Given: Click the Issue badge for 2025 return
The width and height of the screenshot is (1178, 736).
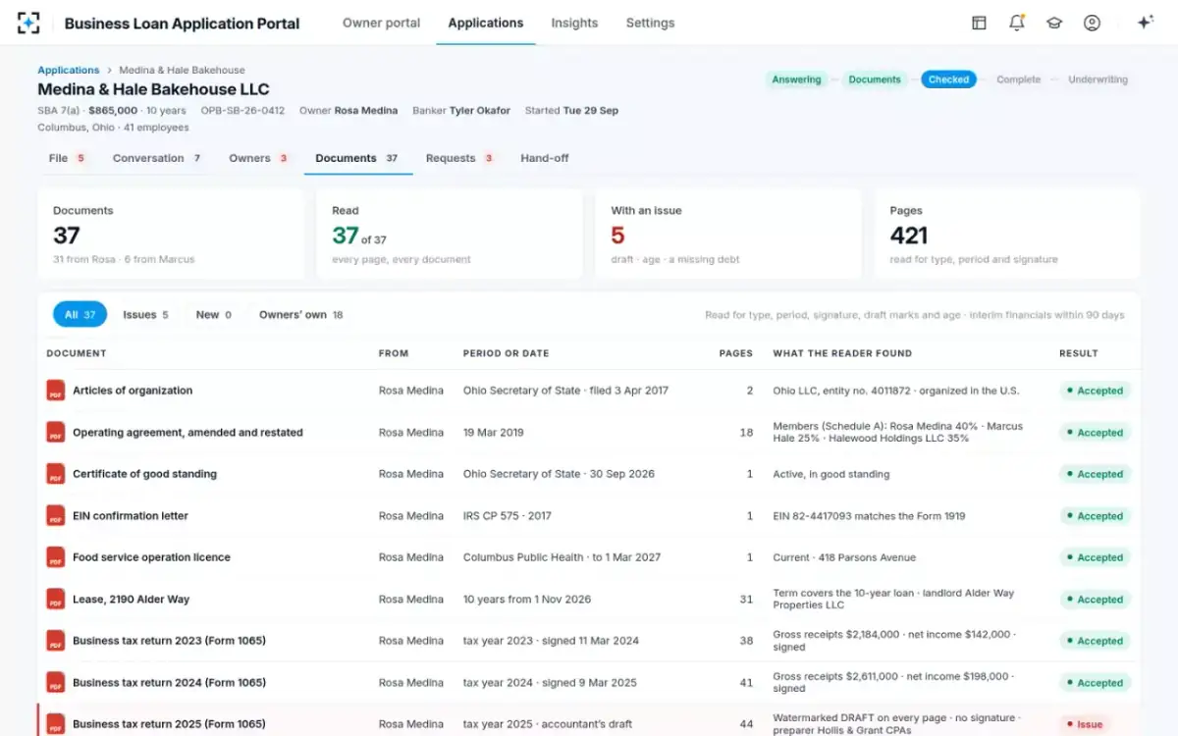Looking at the screenshot, I should coord(1084,724).
